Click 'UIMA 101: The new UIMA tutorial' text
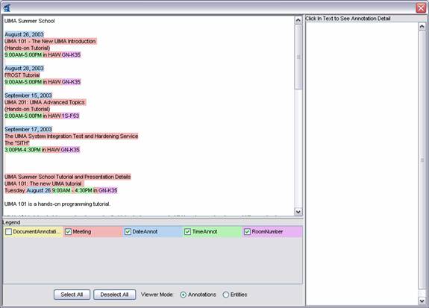This screenshot has height=308, width=429. (x=43, y=183)
